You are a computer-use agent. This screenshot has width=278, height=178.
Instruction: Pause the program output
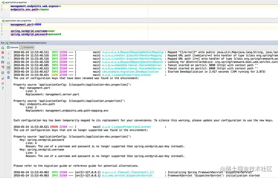[x=3, y=57]
